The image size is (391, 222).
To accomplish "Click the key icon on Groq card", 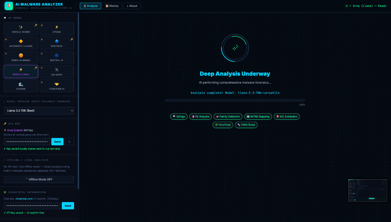I will tap(36, 68).
